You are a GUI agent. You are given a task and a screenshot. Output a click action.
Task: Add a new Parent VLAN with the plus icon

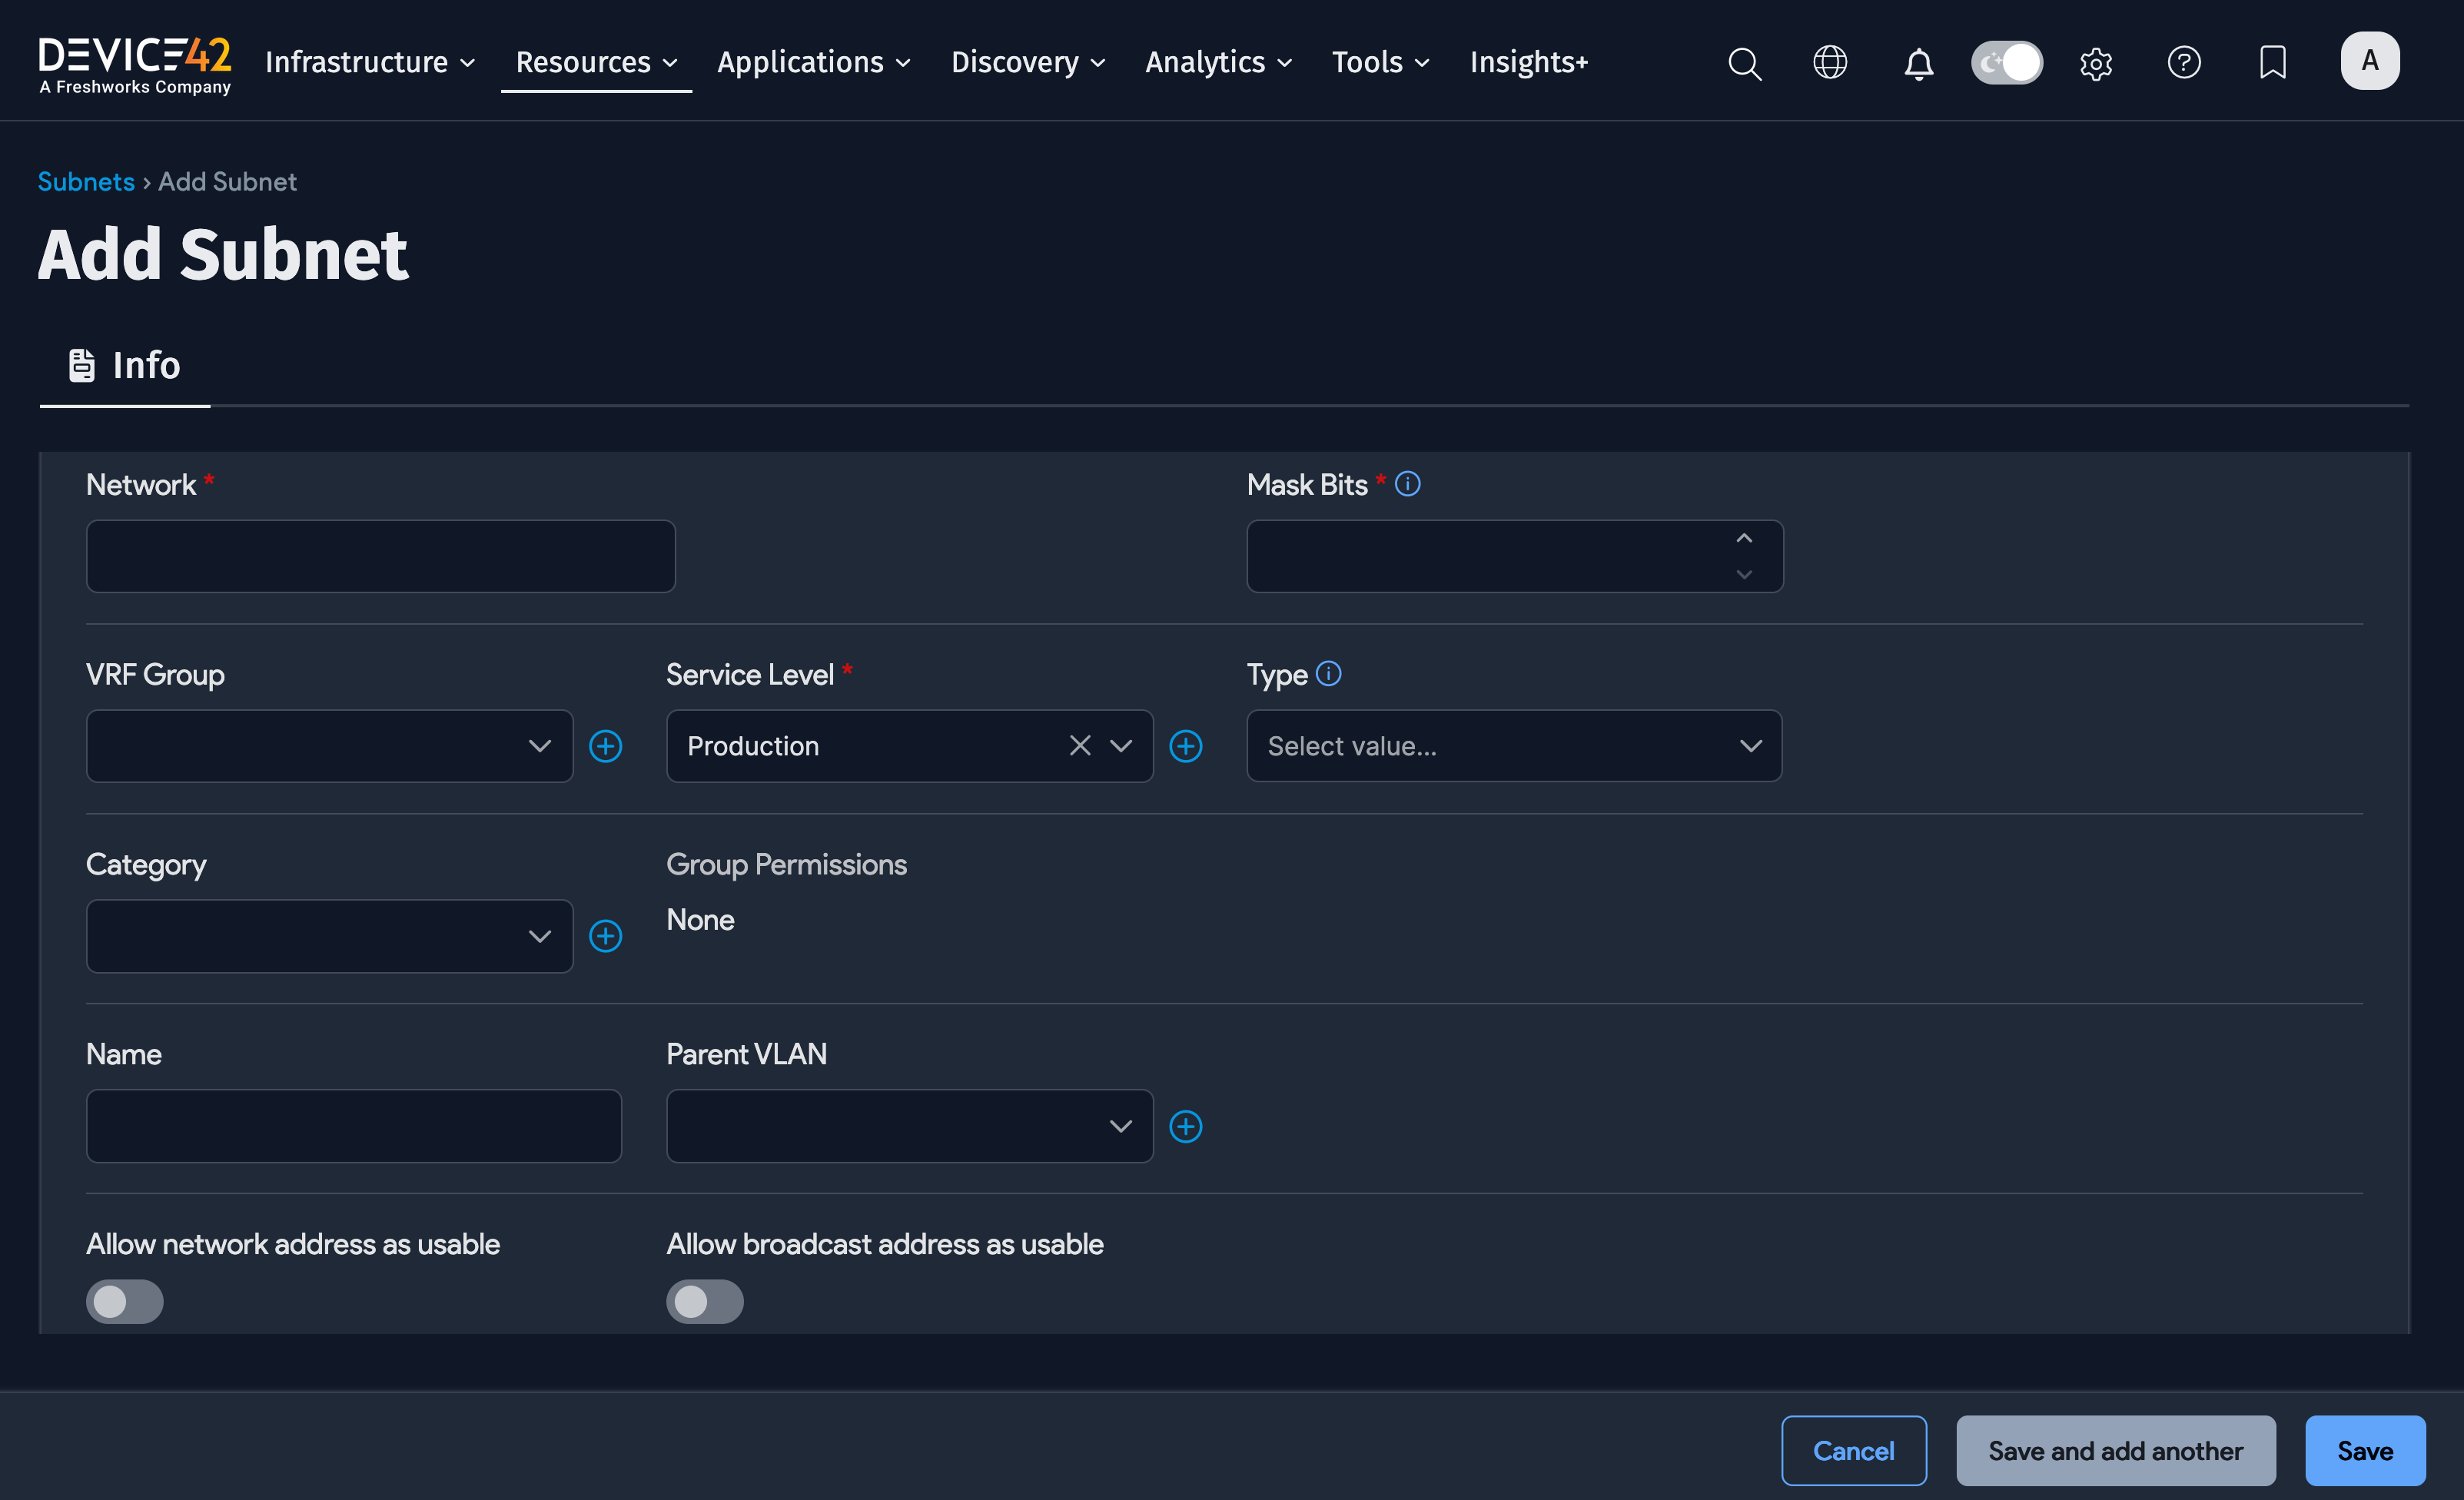point(1186,1126)
